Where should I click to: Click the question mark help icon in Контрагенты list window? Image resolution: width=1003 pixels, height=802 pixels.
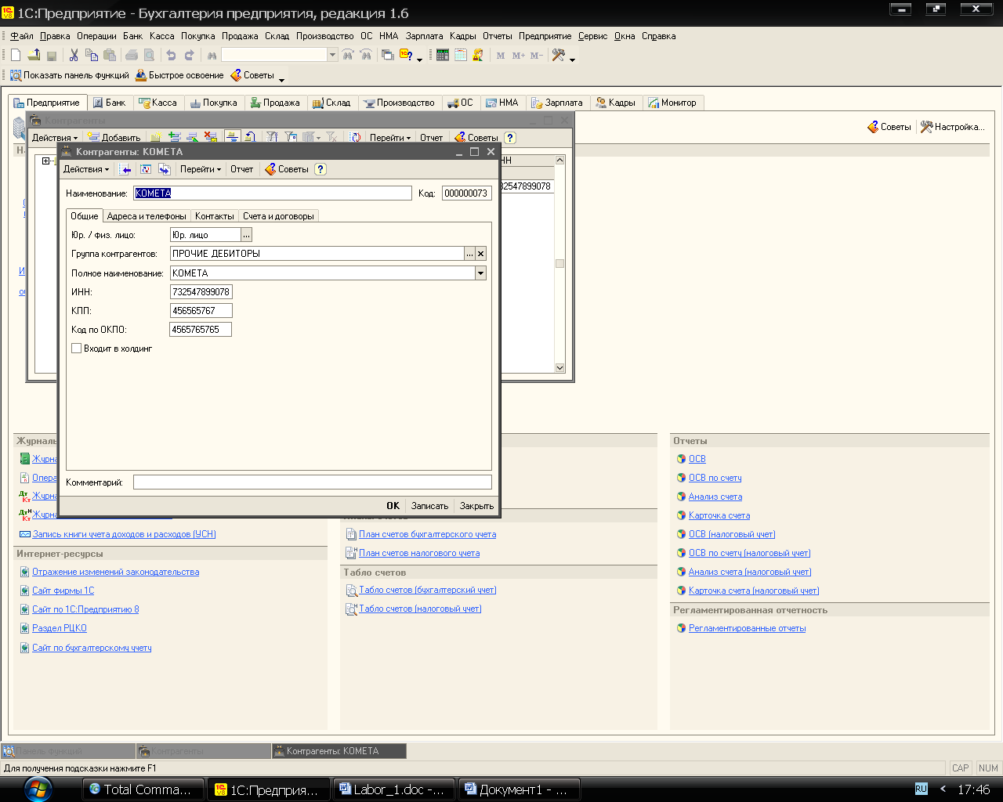click(510, 138)
